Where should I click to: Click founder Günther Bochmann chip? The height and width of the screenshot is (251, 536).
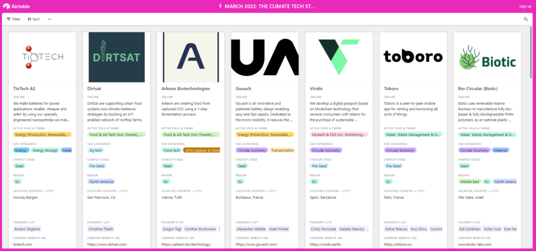click(200, 229)
